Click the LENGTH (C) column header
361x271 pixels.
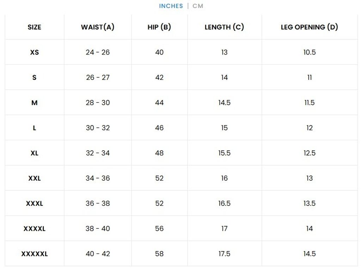pyautogui.click(x=224, y=27)
